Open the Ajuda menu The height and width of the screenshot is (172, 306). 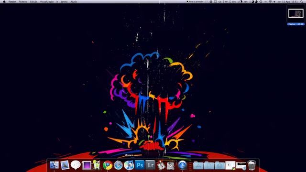click(x=74, y=1)
